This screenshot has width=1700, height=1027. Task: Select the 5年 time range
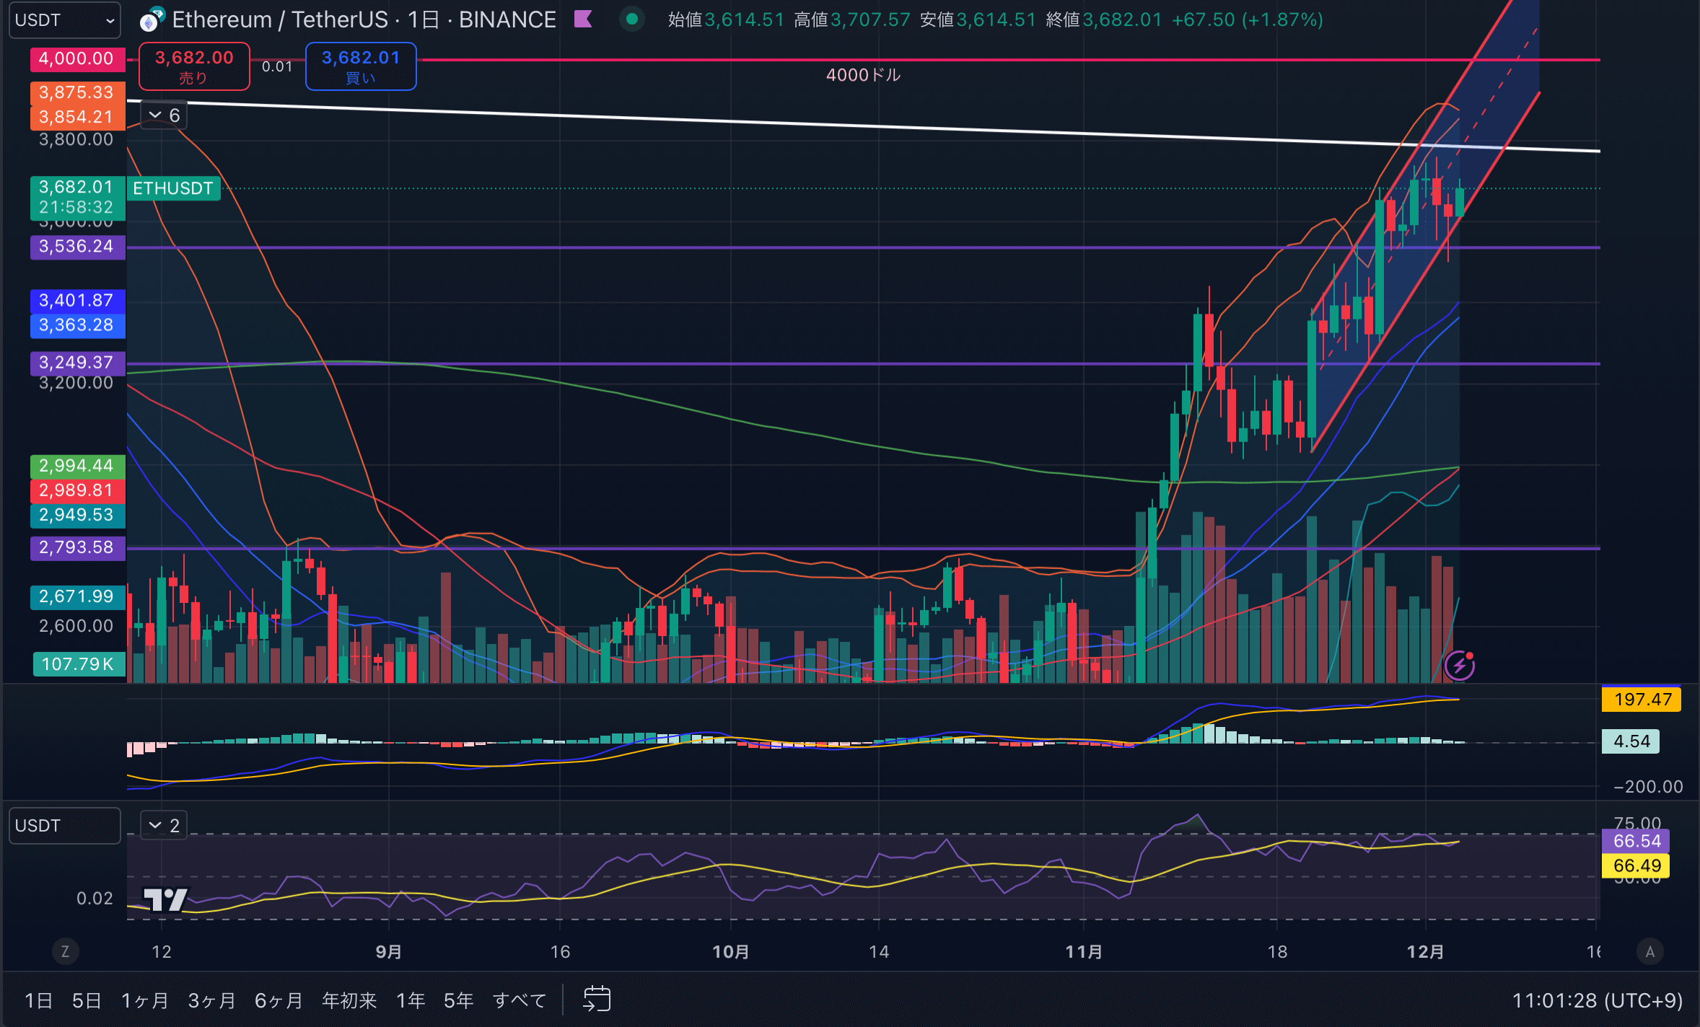pyautogui.click(x=458, y=1000)
